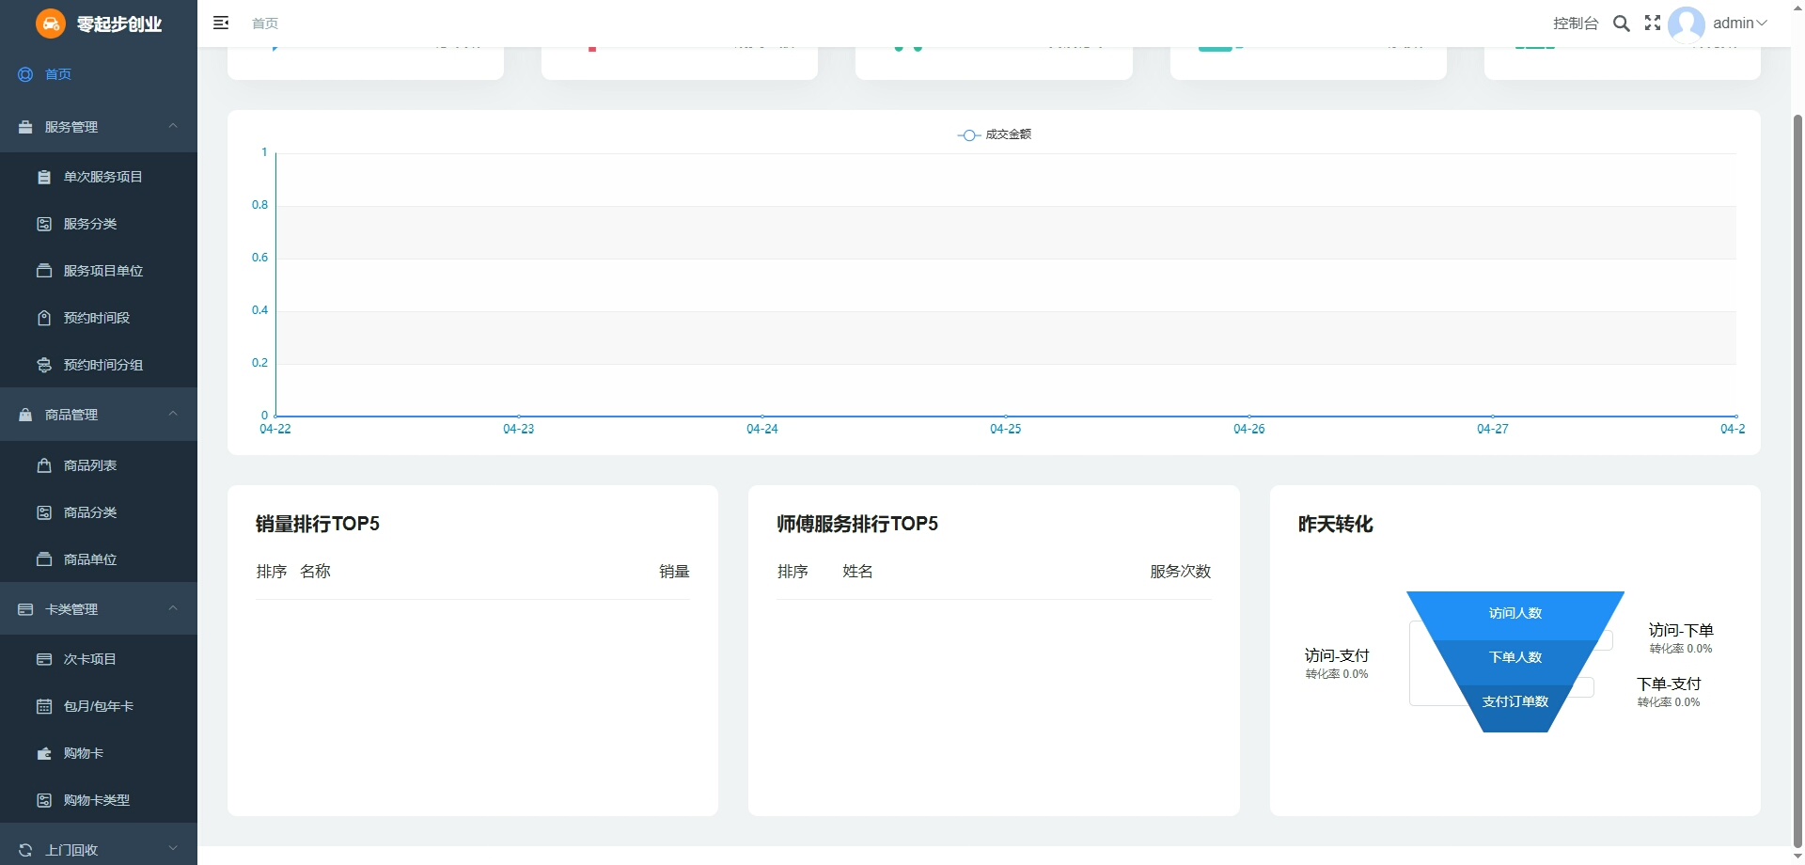Click the page vertical scrollbar

point(1797,470)
